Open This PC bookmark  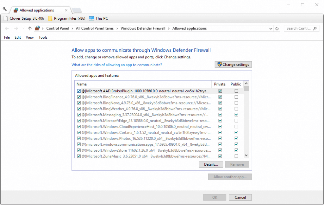(x=98, y=18)
